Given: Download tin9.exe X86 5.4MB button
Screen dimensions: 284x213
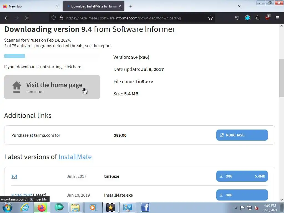Looking at the screenshot, I should (x=242, y=176).
